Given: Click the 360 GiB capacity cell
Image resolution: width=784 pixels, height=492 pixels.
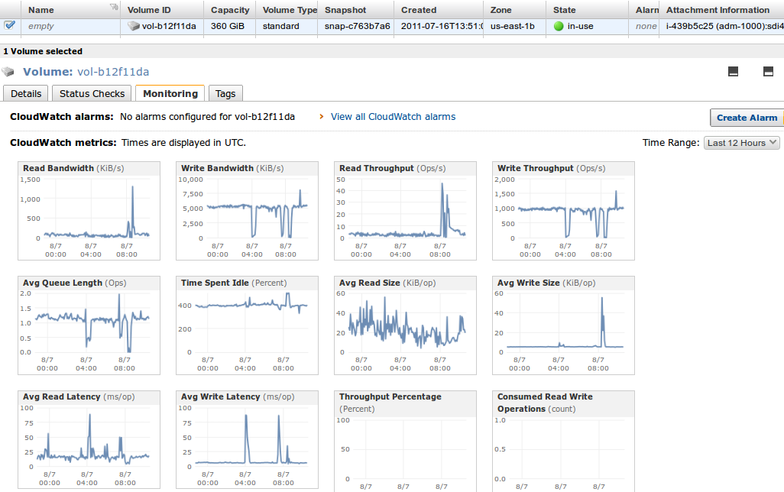Looking at the screenshot, I should [228, 26].
